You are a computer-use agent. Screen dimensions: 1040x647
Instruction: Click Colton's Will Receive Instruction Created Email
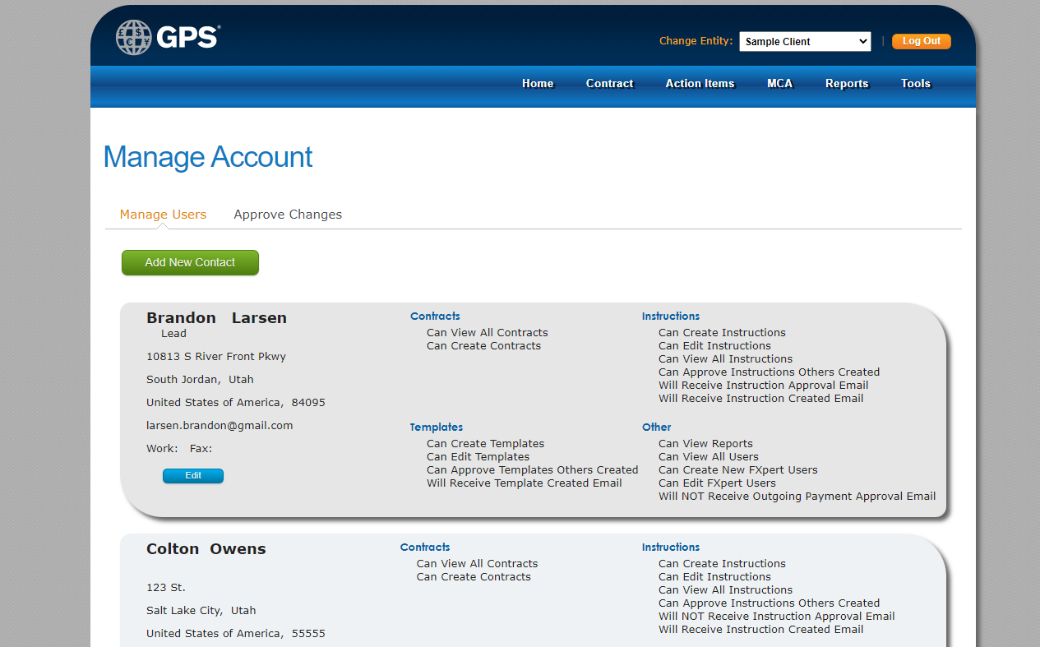[x=760, y=630]
